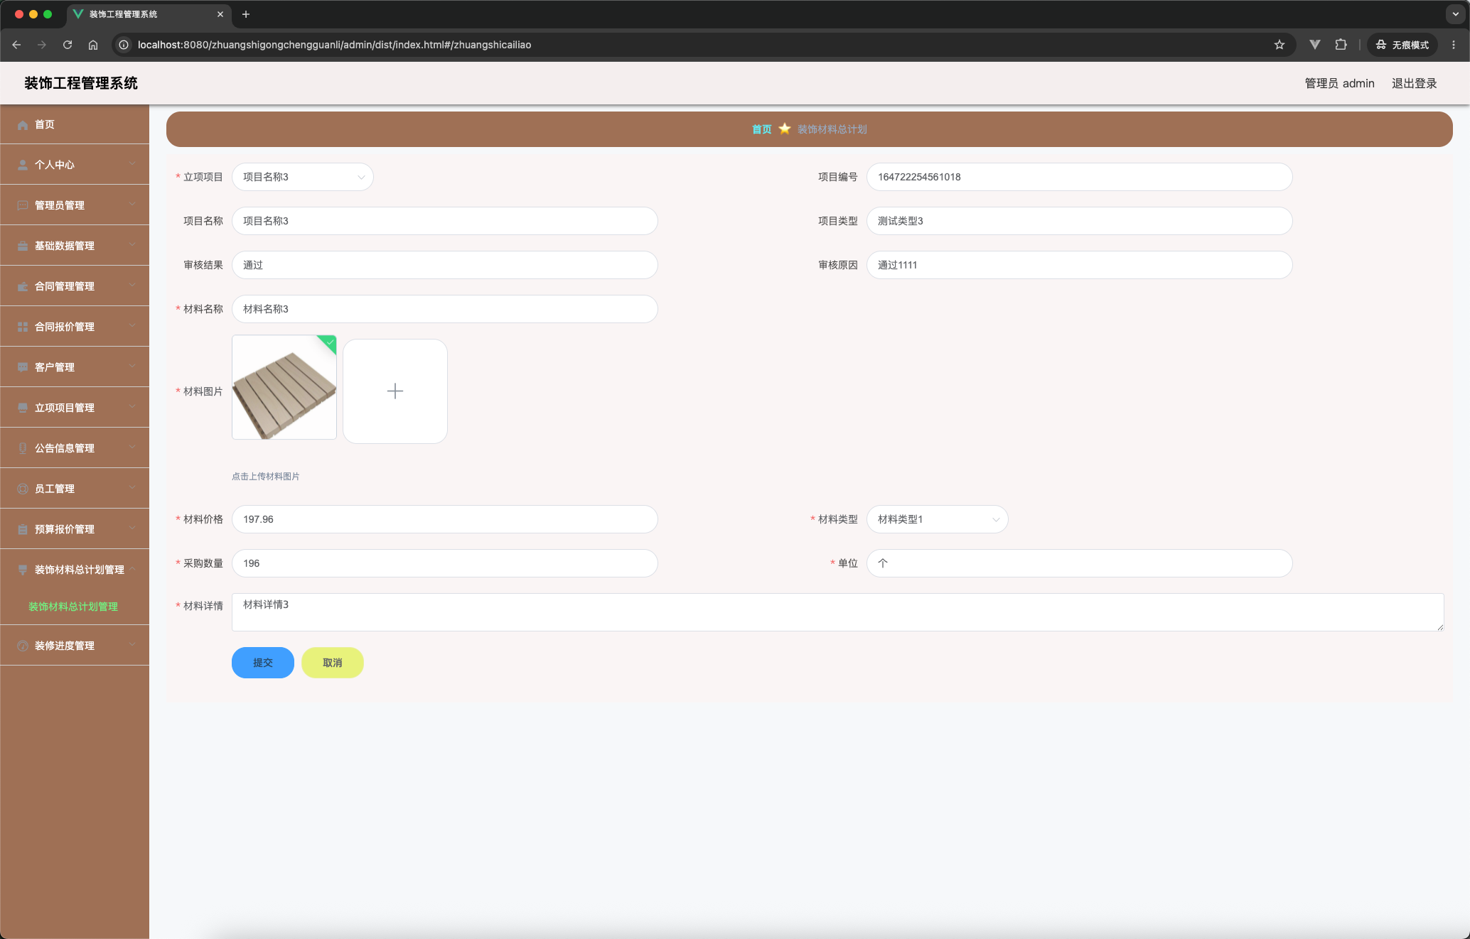This screenshot has width=1470, height=939.
Task: Click the 项目类型 field showing 测试类型3
Action: 1080,221
